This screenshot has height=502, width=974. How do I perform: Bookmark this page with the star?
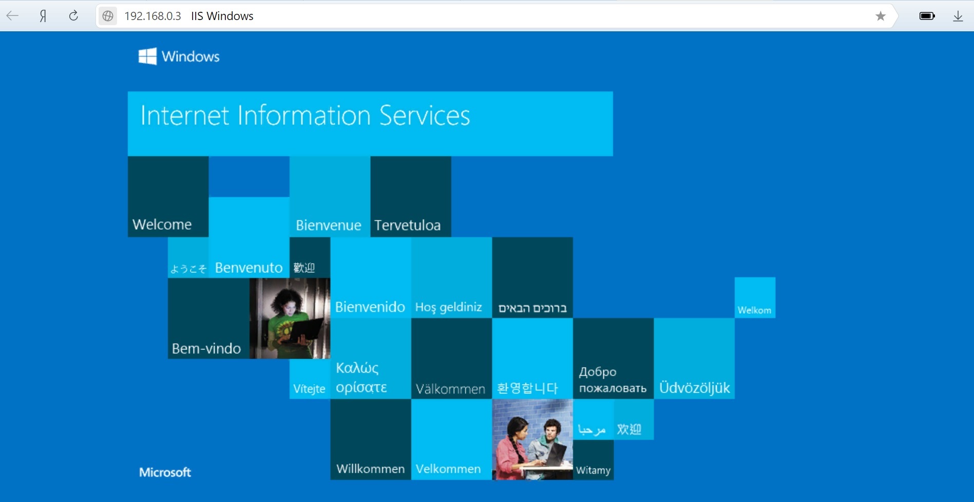881,16
